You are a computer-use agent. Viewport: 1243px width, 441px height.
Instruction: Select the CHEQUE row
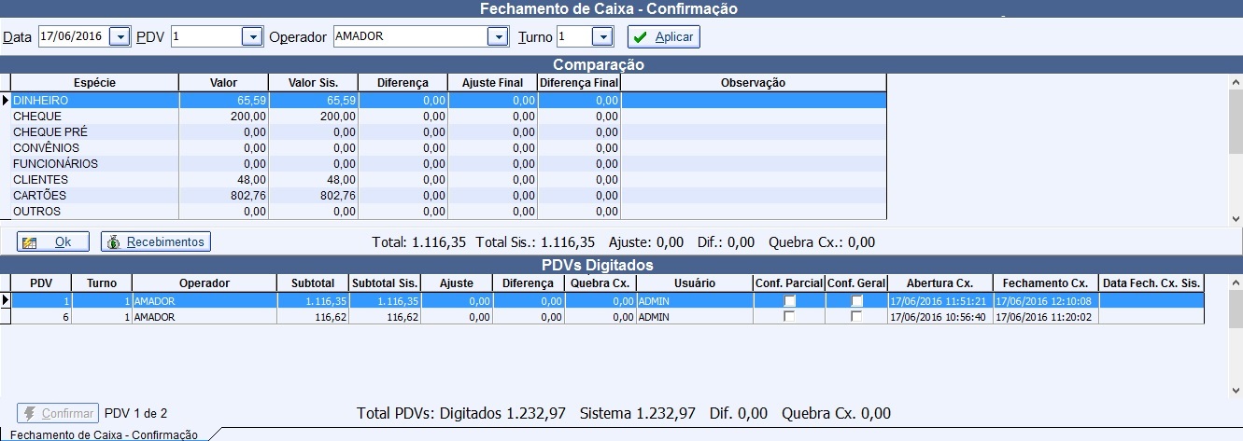click(x=448, y=117)
